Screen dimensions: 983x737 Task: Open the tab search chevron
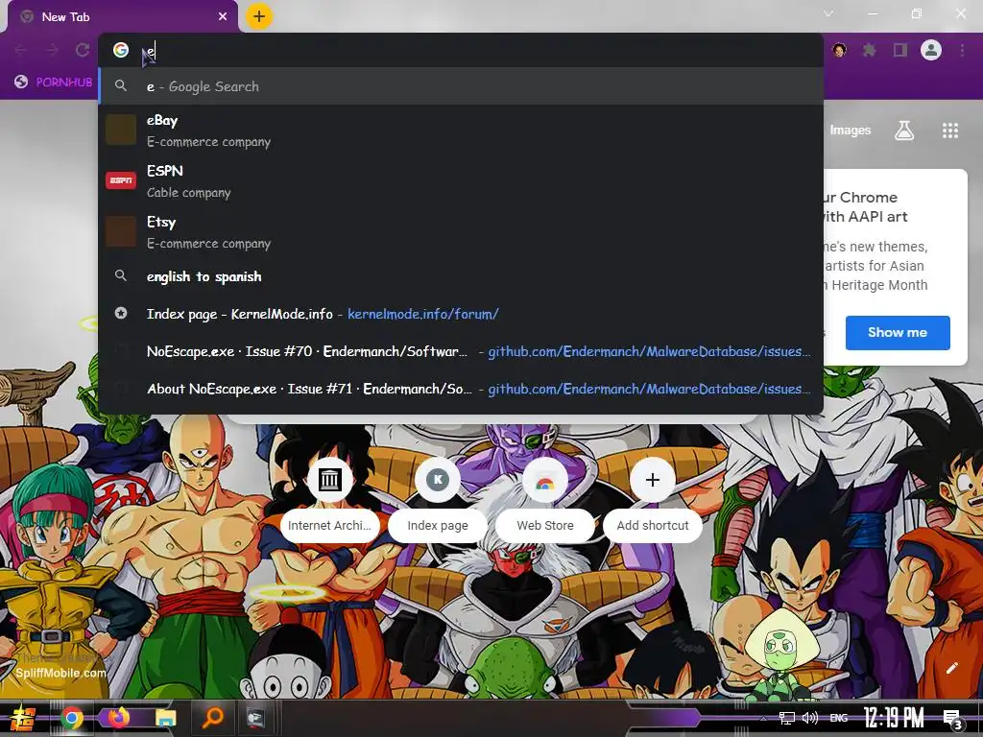pyautogui.click(x=828, y=13)
